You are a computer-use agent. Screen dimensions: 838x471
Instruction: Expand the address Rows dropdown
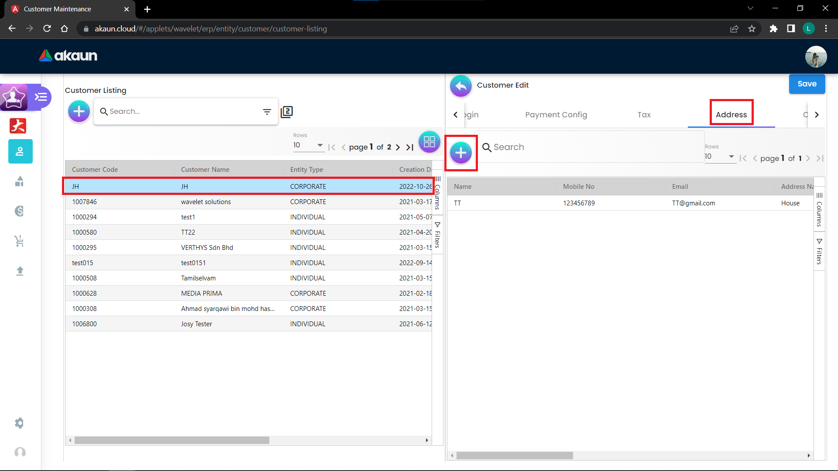pos(720,157)
